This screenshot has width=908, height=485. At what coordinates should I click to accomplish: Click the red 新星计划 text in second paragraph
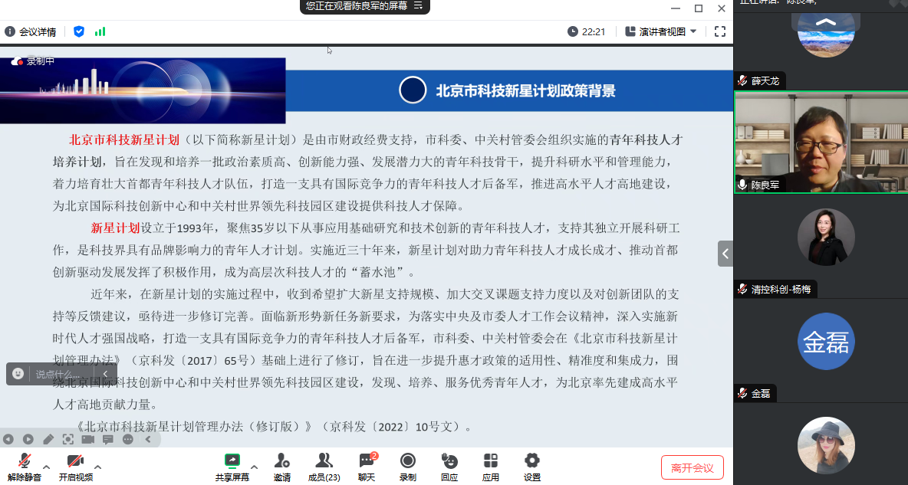115,228
